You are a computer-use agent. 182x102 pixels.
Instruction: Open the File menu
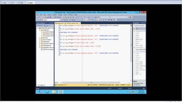[37, 15]
